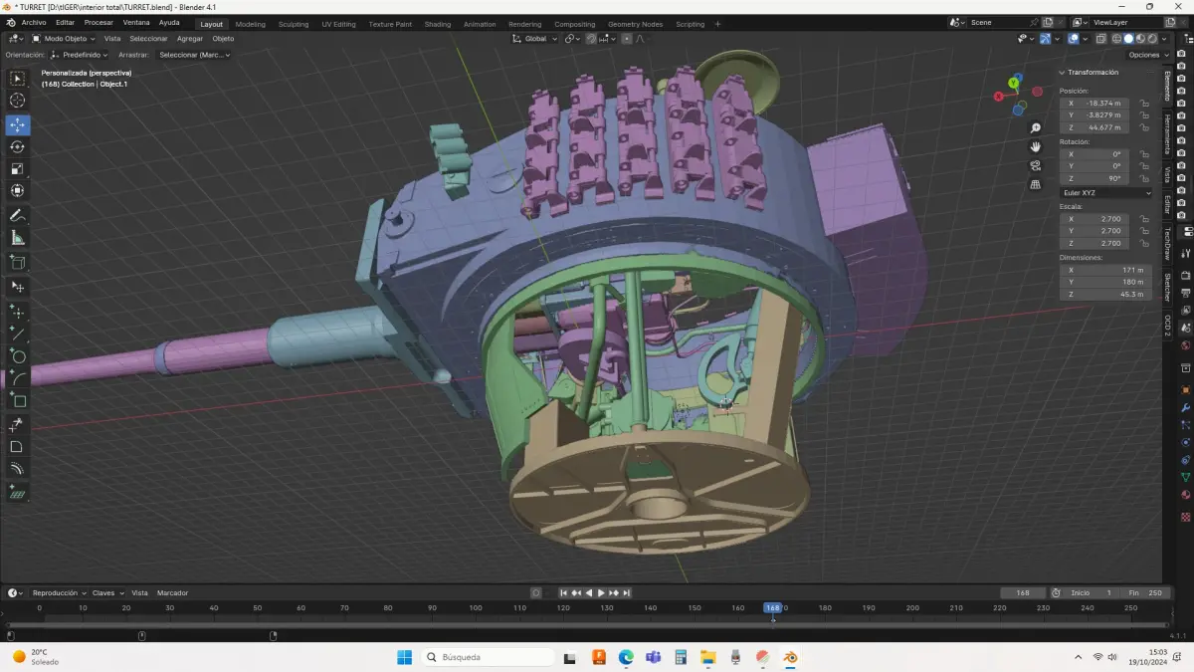Open the Archivo menu
Screen dimensions: 1194x672
pyautogui.click(x=34, y=22)
